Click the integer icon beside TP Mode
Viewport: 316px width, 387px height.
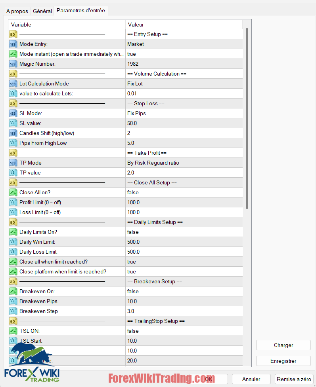coord(13,163)
